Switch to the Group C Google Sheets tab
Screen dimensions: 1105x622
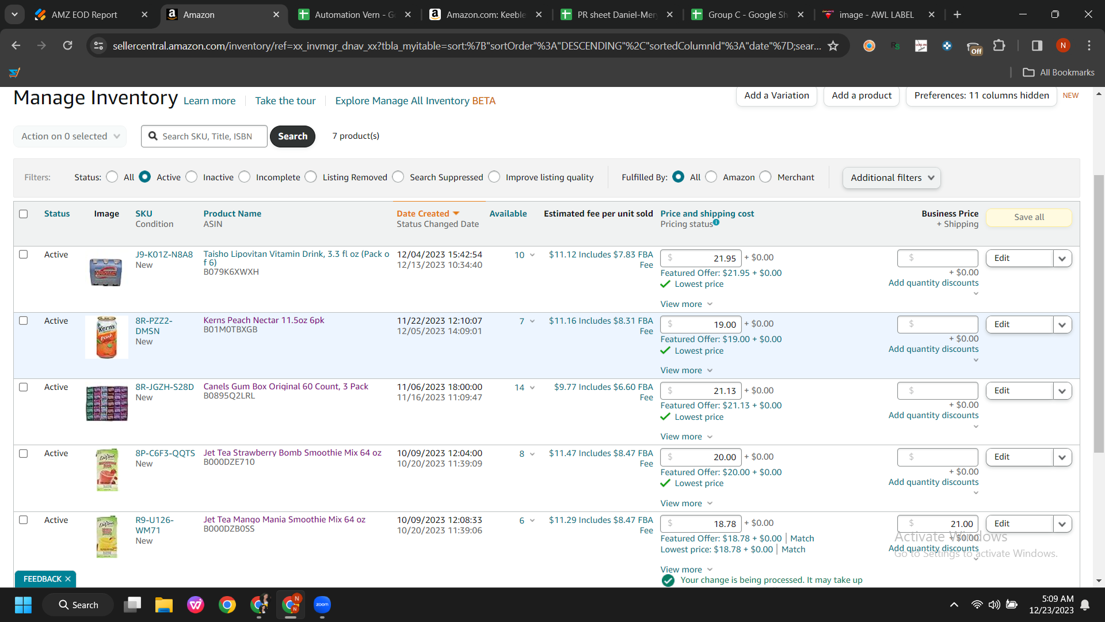(x=748, y=14)
